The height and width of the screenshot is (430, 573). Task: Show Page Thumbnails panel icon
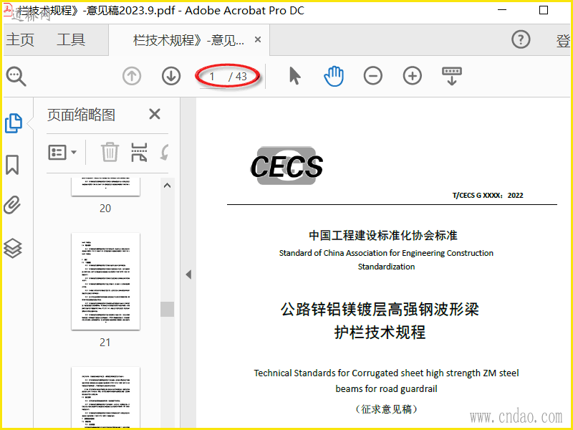click(14, 123)
